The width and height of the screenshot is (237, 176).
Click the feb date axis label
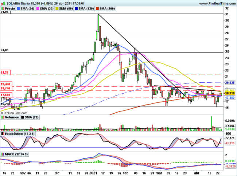126,173
